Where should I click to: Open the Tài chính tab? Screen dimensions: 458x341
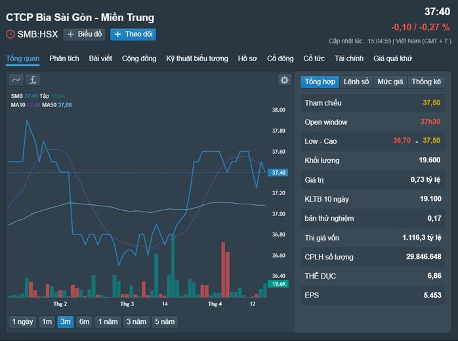tap(349, 58)
